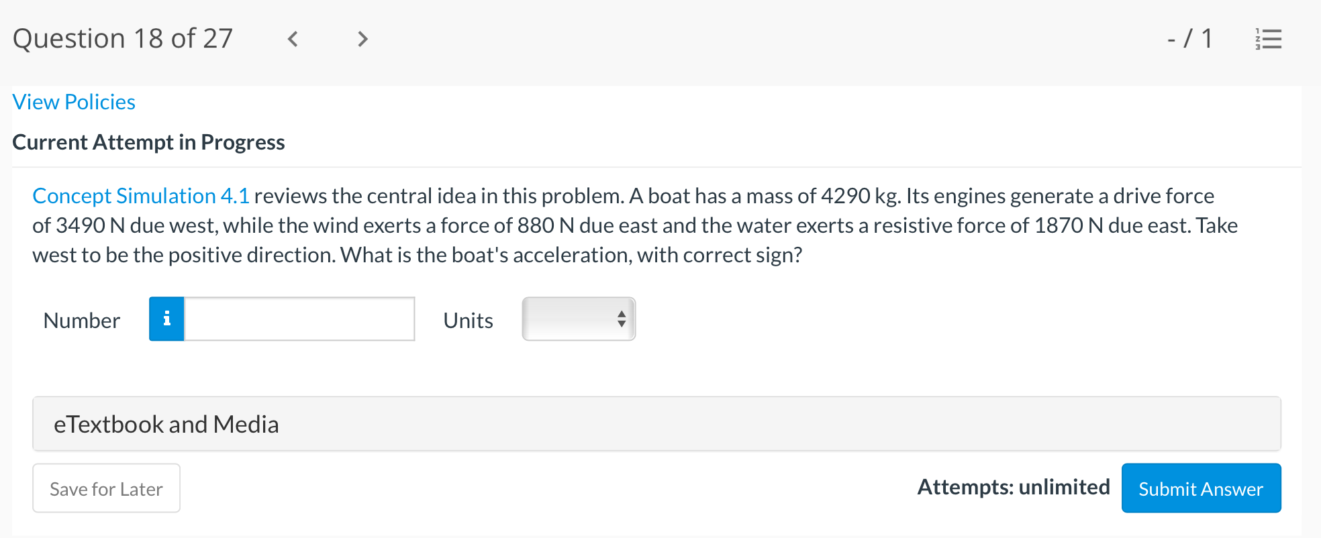The height and width of the screenshot is (538, 1321).
Task: Click the Question 18 of 27 heading
Action: coord(123,39)
